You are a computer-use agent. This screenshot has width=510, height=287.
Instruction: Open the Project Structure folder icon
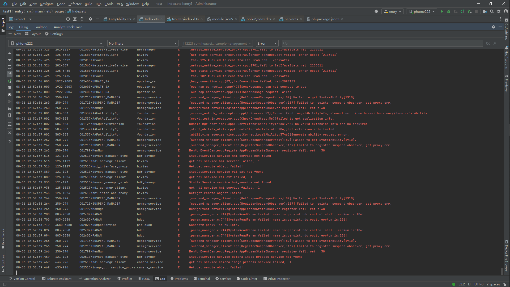[x=485, y=11]
